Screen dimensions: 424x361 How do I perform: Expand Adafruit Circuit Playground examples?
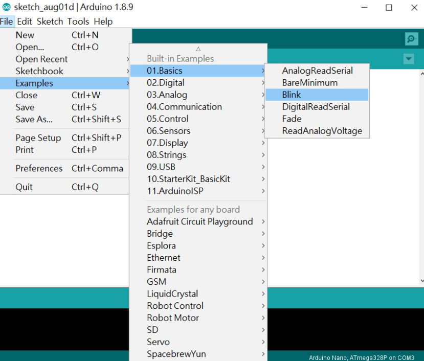198,221
